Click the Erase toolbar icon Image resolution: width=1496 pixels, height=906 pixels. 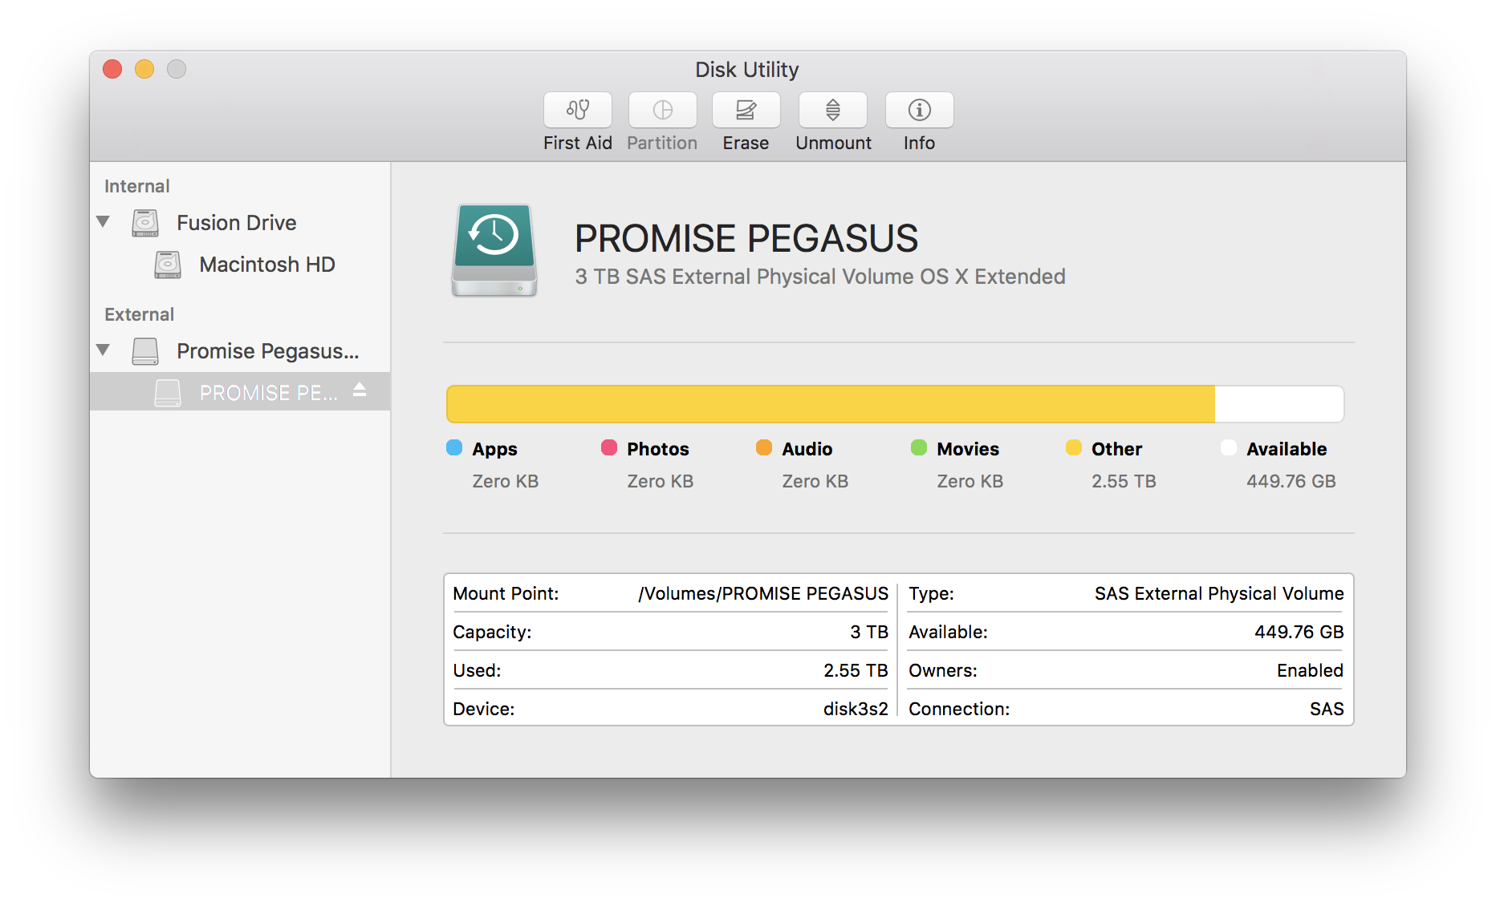pos(746,111)
